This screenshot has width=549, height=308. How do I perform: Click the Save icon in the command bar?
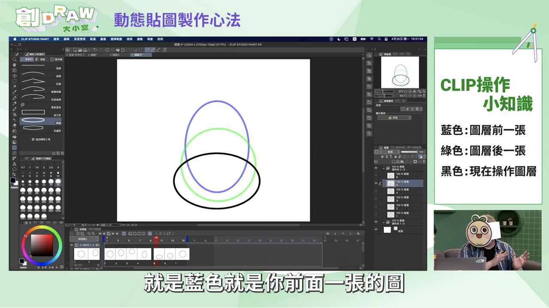(x=85, y=50)
